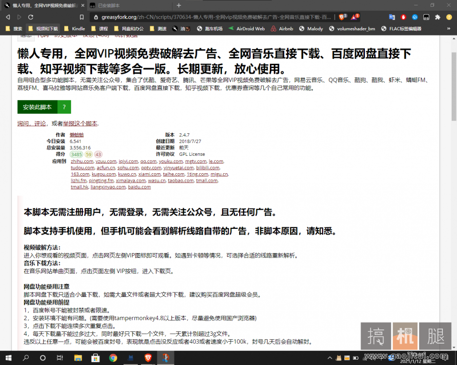Open the Kindle bookmarks folder
Screen dimensions: 457x365
pos(75,29)
